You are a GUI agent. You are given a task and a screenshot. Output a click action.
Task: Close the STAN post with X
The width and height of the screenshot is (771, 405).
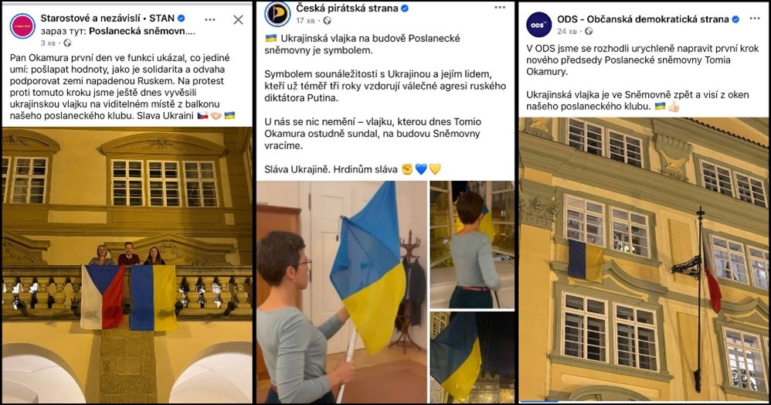(238, 19)
